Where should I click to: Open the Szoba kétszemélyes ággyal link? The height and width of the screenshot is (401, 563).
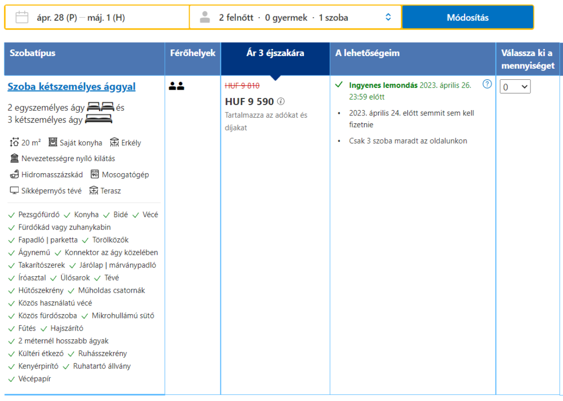[x=71, y=87]
